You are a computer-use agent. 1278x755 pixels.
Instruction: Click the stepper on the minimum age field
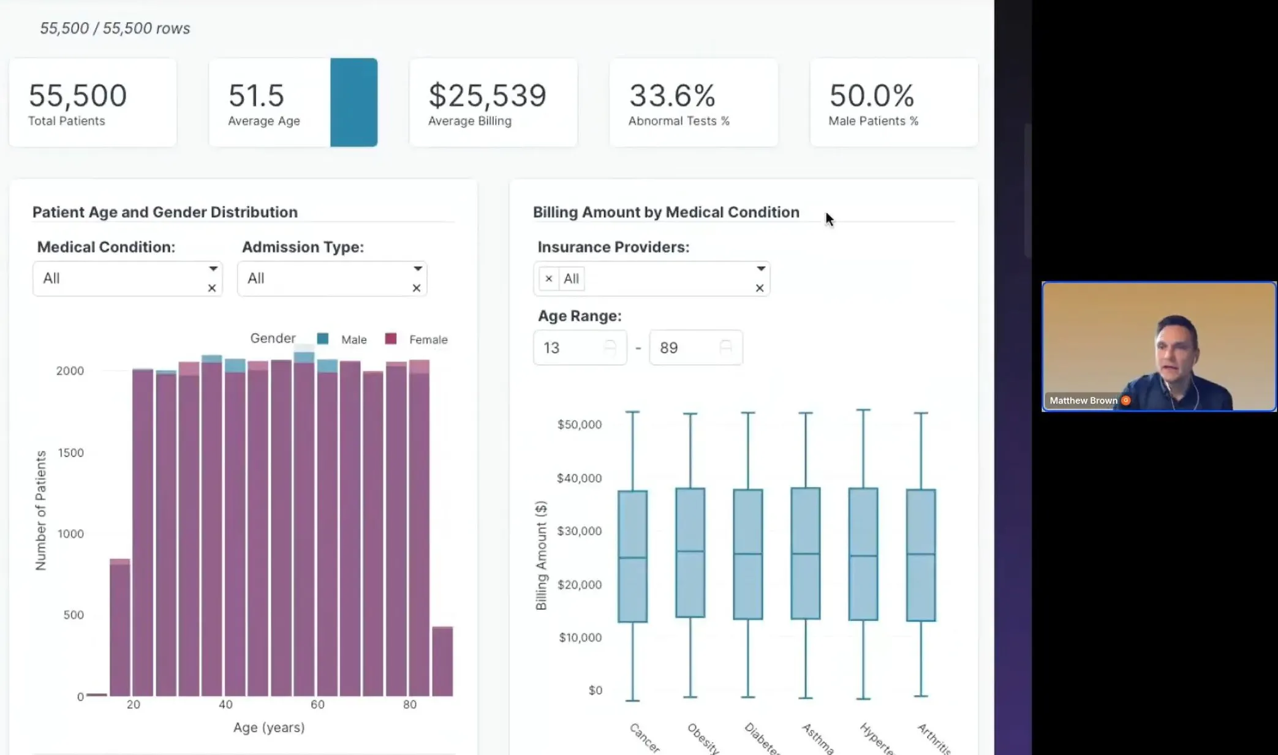click(x=610, y=348)
